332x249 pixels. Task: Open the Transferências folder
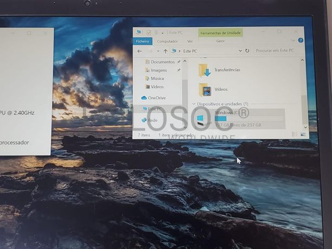pos(226,70)
